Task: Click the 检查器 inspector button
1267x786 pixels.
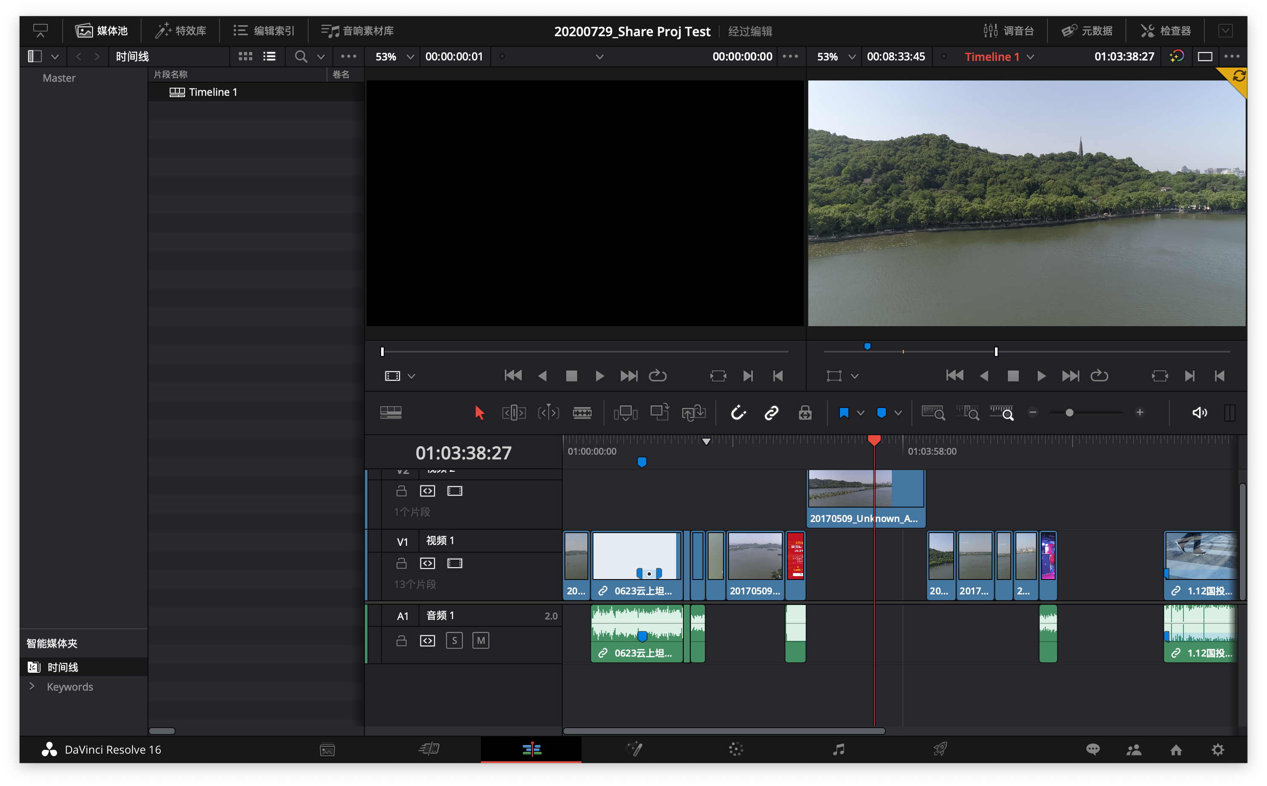Action: tap(1166, 31)
